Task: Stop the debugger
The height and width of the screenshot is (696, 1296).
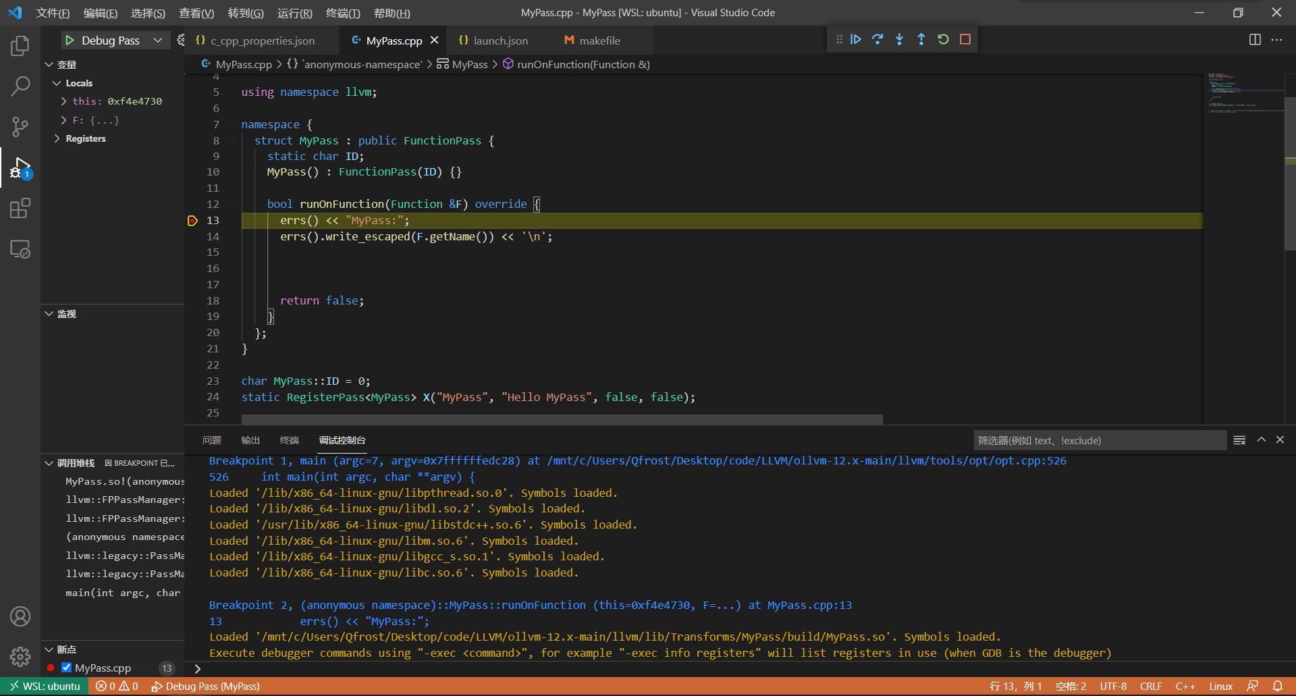Action: point(965,39)
